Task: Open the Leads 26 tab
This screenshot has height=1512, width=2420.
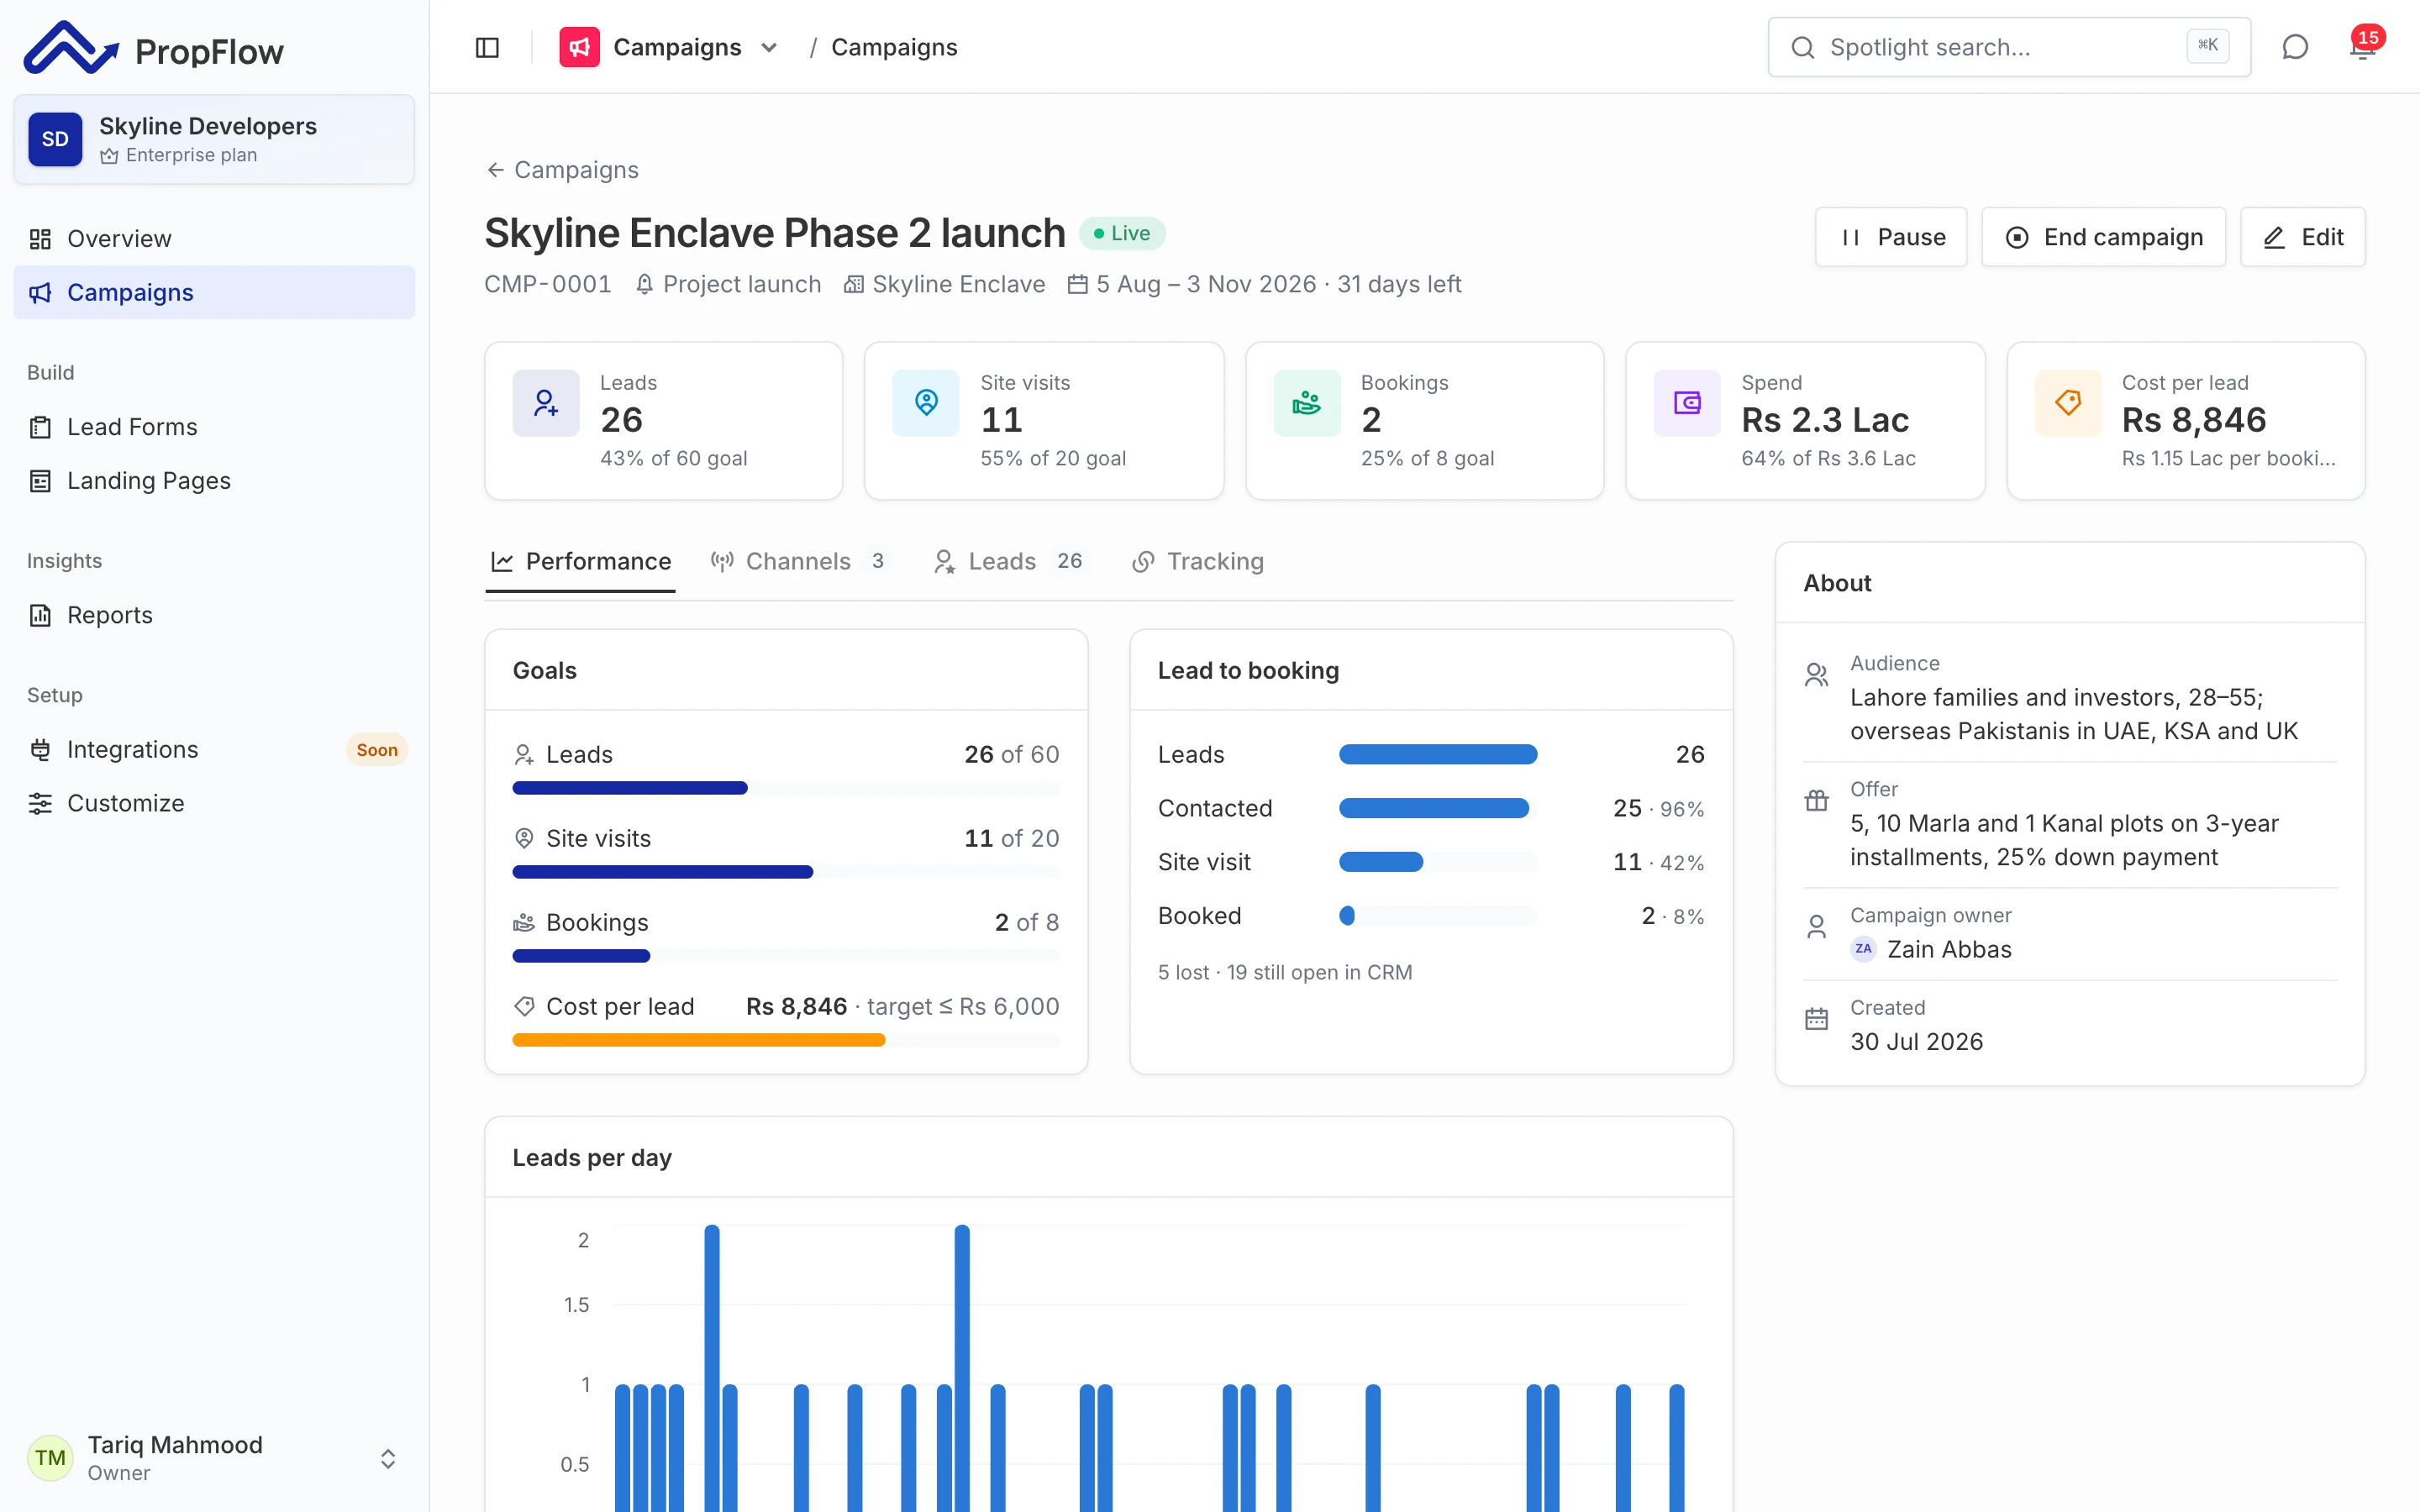Action: coord(1008,561)
